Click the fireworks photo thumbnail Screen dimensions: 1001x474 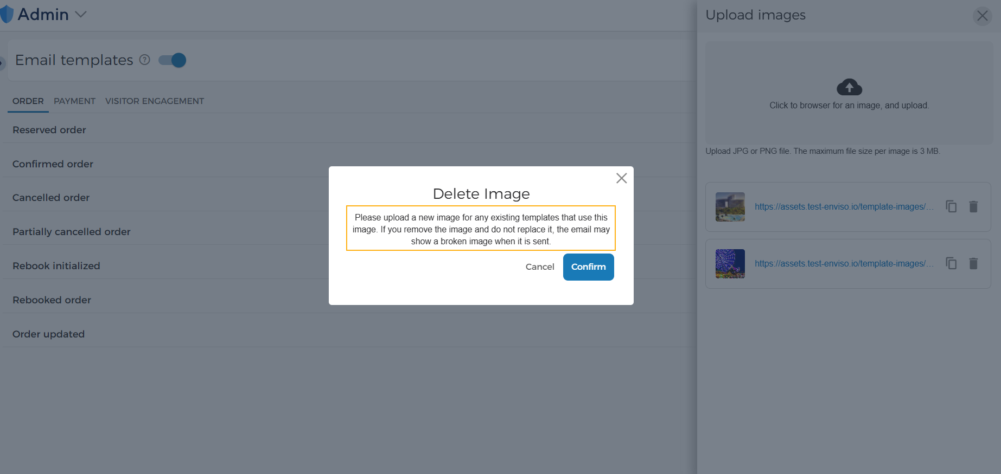pyautogui.click(x=730, y=264)
